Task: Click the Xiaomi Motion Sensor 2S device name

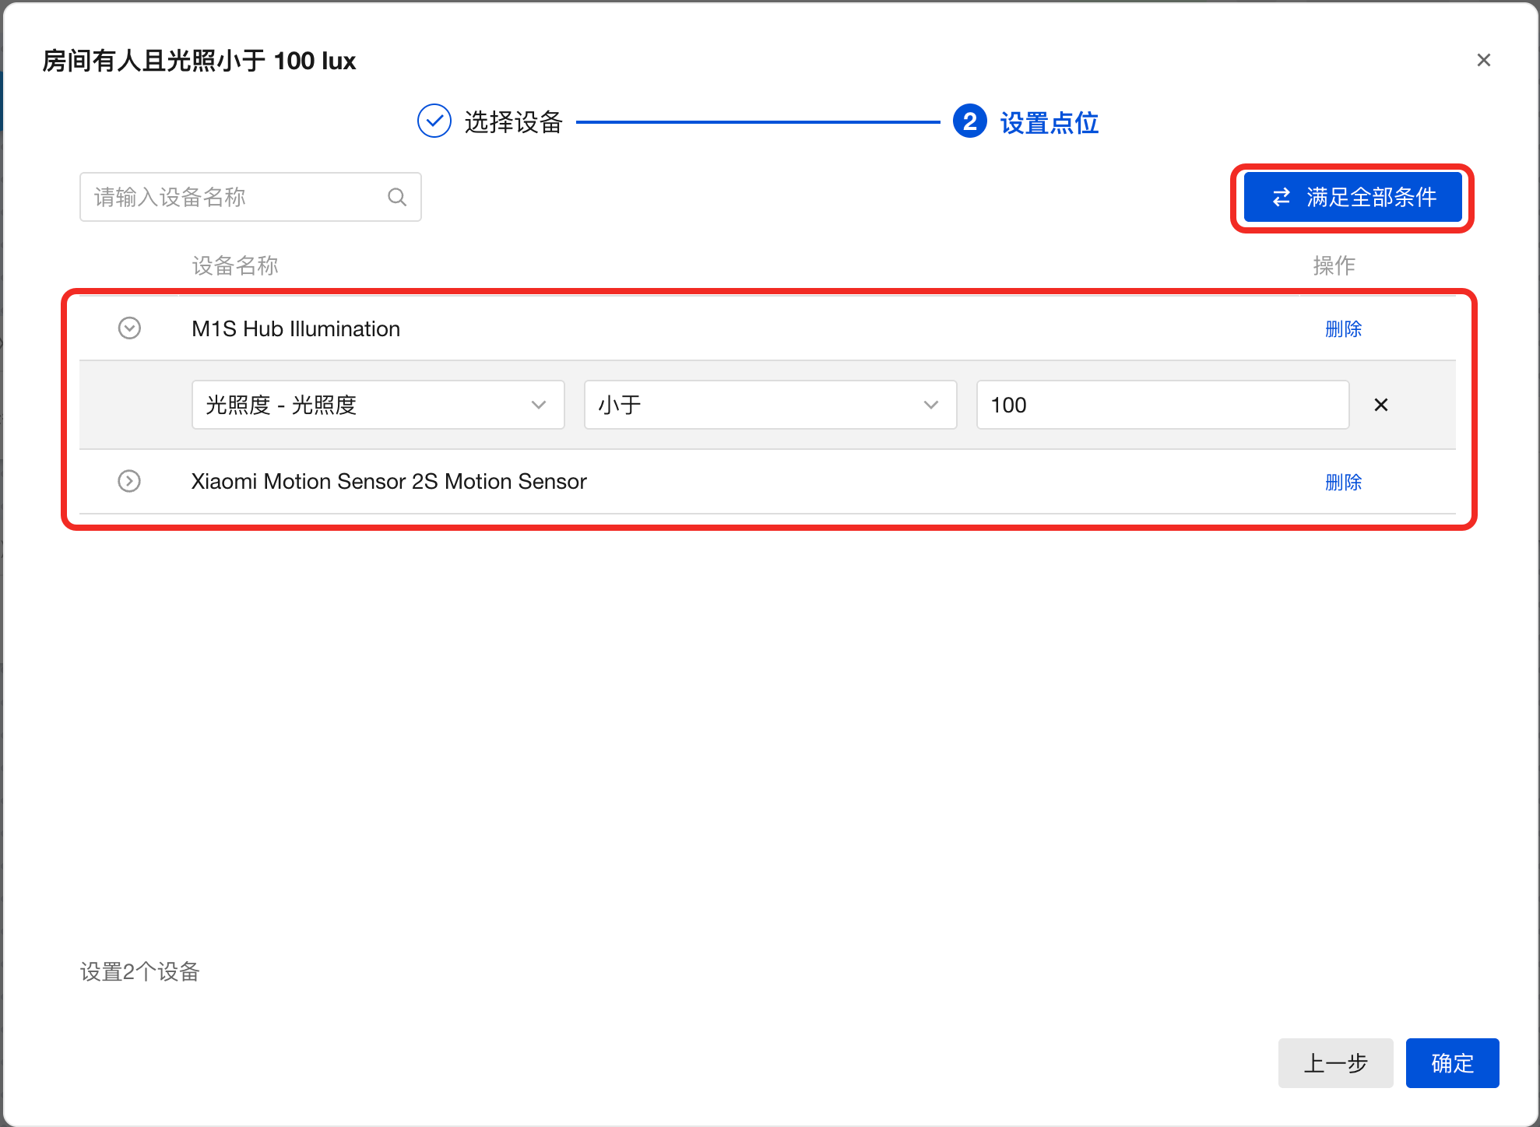Action: tap(389, 481)
